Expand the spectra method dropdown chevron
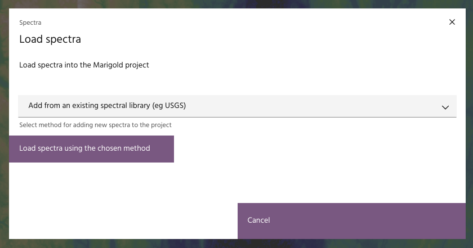Image resolution: width=473 pixels, height=248 pixels. pyautogui.click(x=445, y=107)
